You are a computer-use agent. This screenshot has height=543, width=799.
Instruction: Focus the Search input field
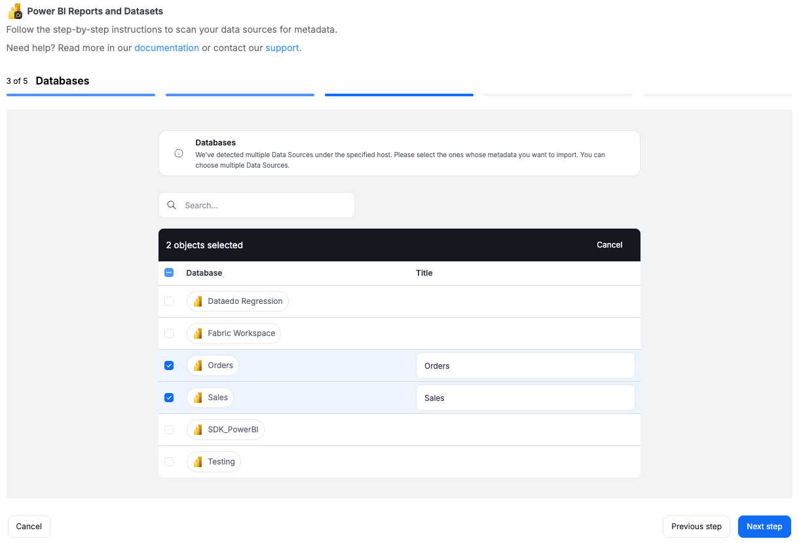(257, 205)
